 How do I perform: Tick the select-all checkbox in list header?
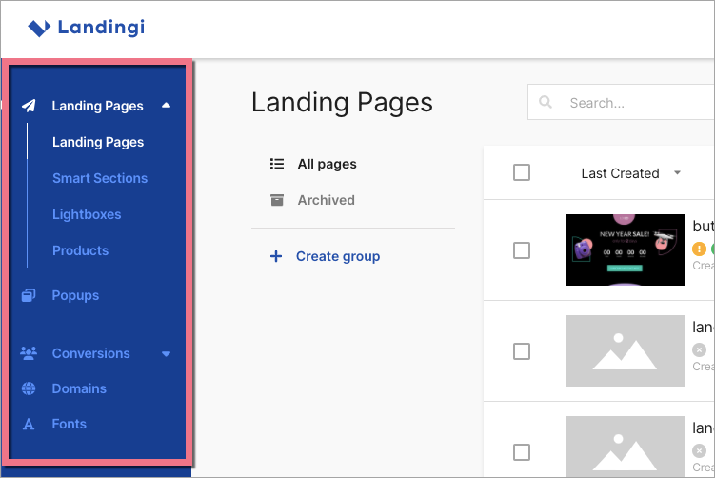[522, 173]
